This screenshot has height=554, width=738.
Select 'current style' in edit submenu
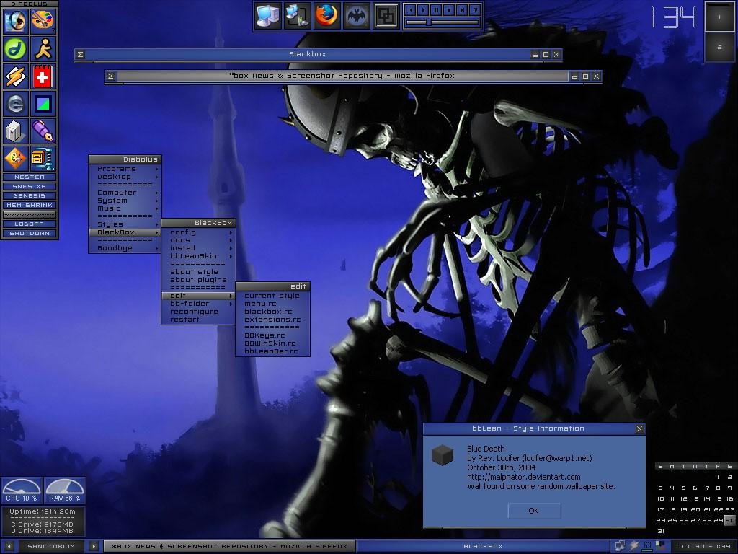pyautogui.click(x=272, y=296)
